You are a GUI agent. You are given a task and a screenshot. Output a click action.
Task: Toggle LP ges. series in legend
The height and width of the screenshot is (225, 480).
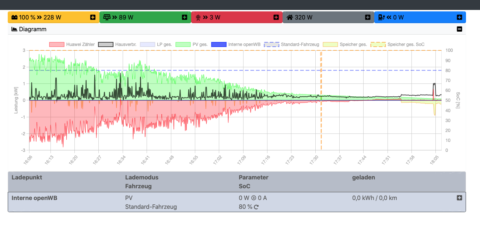click(156, 44)
